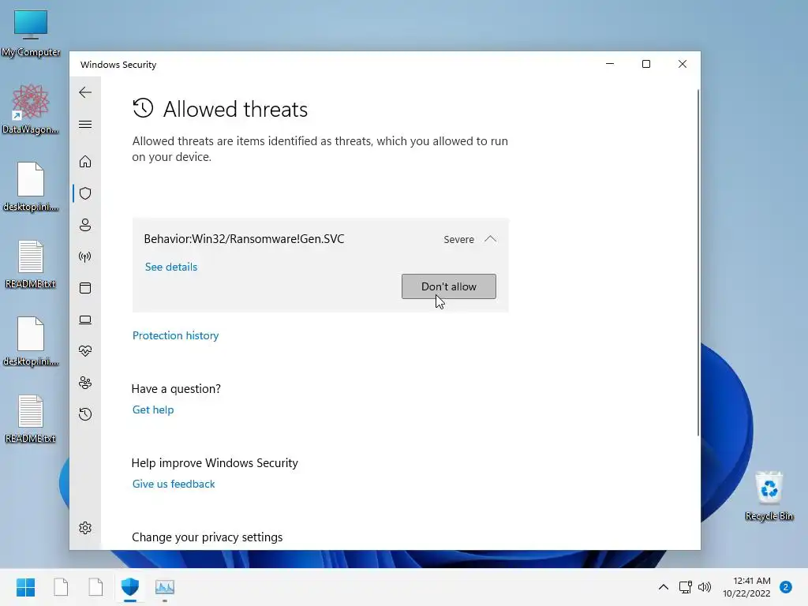The width and height of the screenshot is (808, 606).
Task: Click the Severe severity label
Action: coord(458,240)
